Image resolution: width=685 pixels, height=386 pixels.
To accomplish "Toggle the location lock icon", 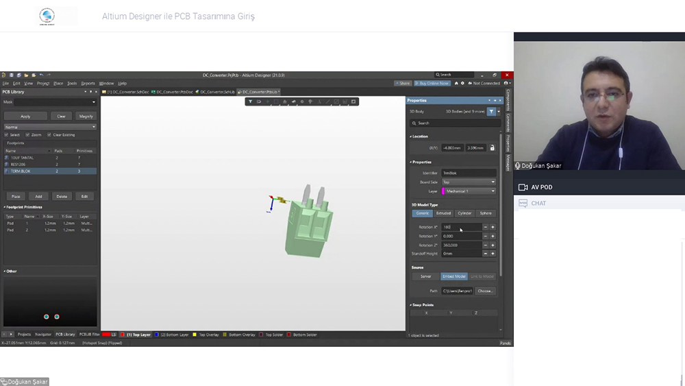I will click(493, 148).
